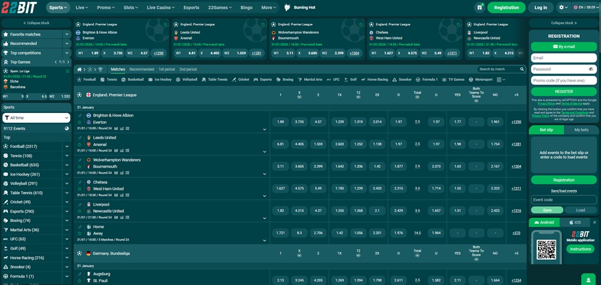
Task: Switch to the 1st period tab
Action: (x=166, y=69)
